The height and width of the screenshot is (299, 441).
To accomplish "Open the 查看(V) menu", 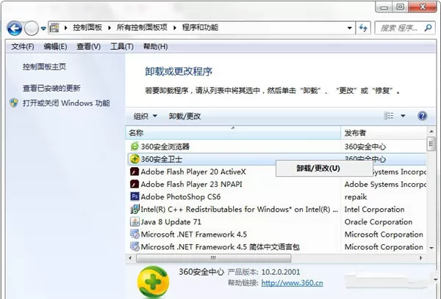I will point(89,47).
